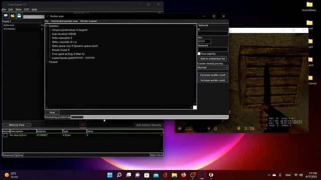Open Table Extras panel

click(x=156, y=155)
